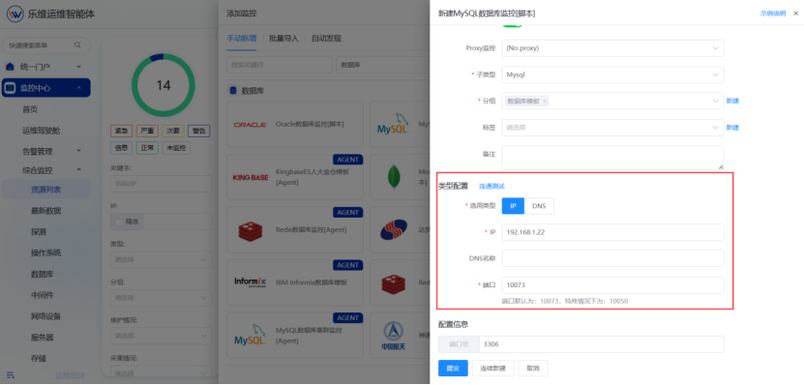The height and width of the screenshot is (385, 804).
Task: Filter by 信息 status tag
Action: [121, 148]
